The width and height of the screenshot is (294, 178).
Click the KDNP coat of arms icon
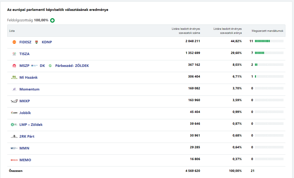point(36,42)
